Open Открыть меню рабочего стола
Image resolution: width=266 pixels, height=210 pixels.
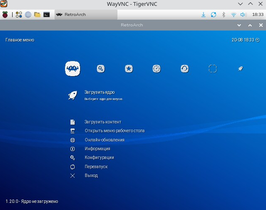point(115,131)
